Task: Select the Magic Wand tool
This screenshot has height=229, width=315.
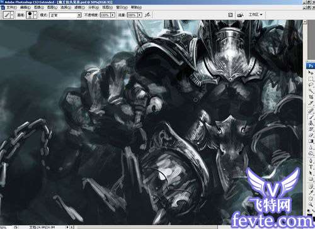Action: click(311, 91)
